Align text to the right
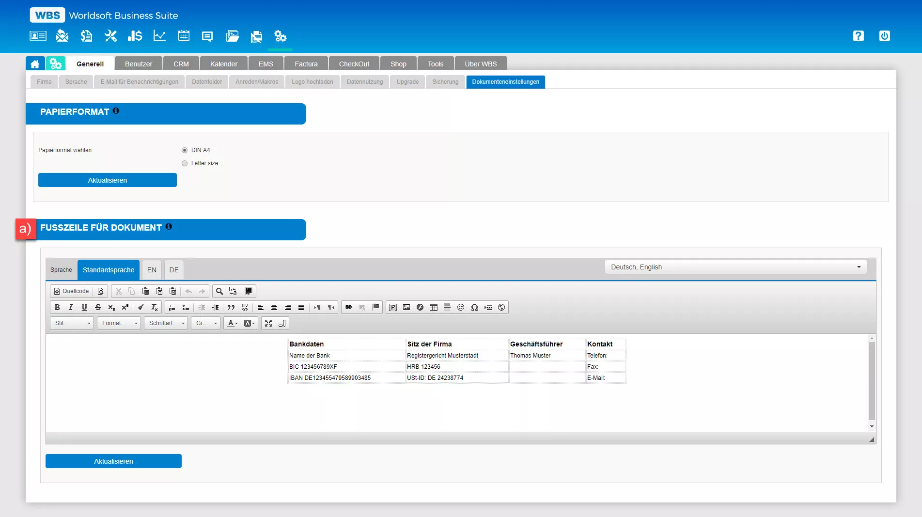The height and width of the screenshot is (517, 922). (288, 307)
